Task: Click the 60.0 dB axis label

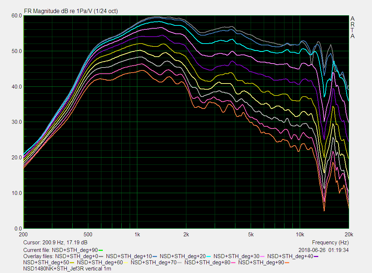Action: [x=17, y=16]
